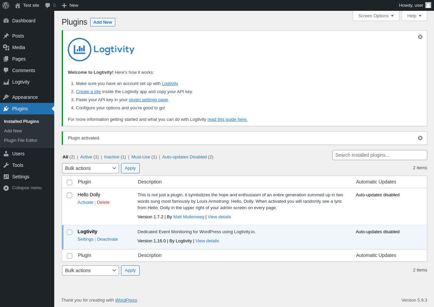Click the Logtivity chart icon in sidebar
434x307 pixels.
coord(6,82)
